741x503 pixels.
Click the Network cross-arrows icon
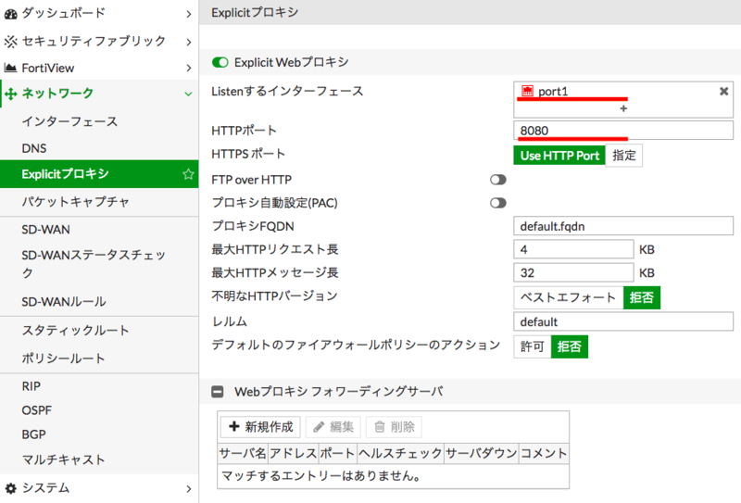(10, 94)
